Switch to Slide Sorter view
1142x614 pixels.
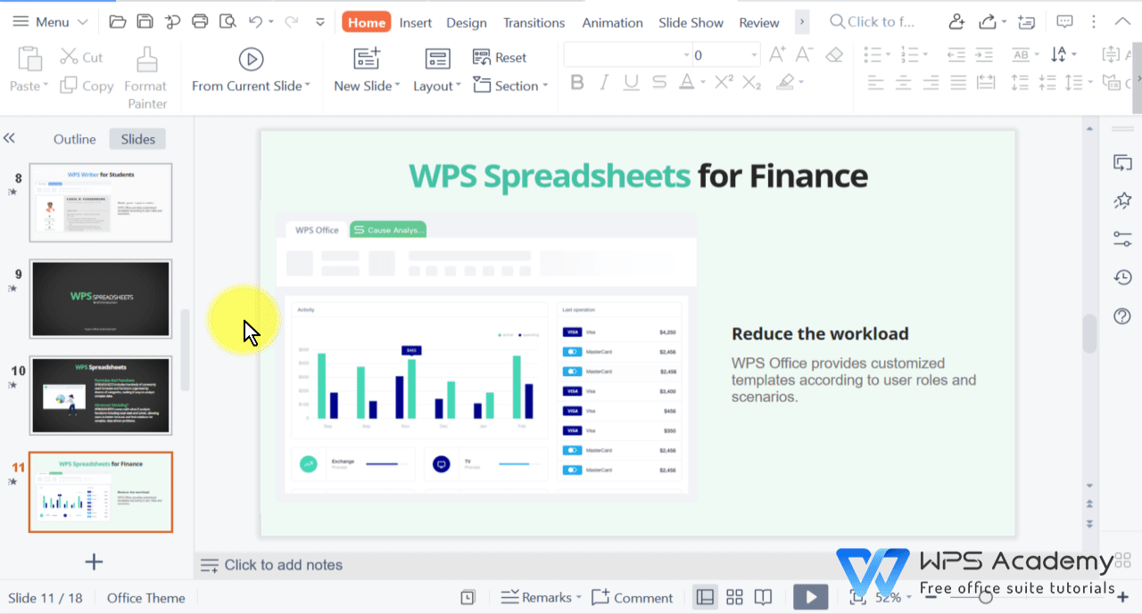[734, 597]
